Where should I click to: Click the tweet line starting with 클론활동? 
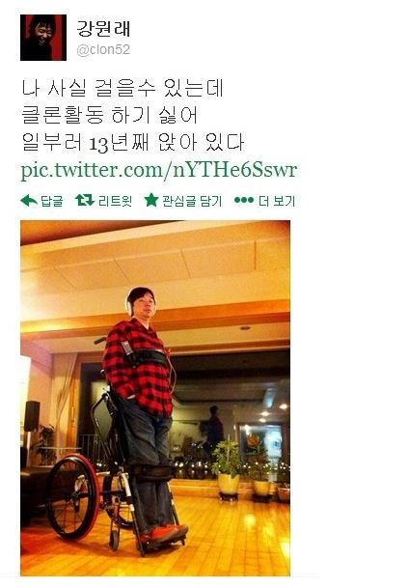tap(109, 115)
